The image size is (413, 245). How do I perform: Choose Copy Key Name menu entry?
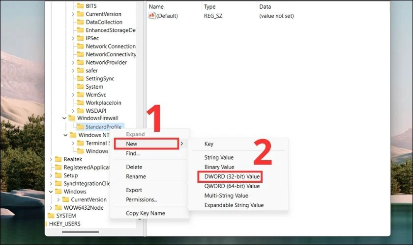pos(146,213)
